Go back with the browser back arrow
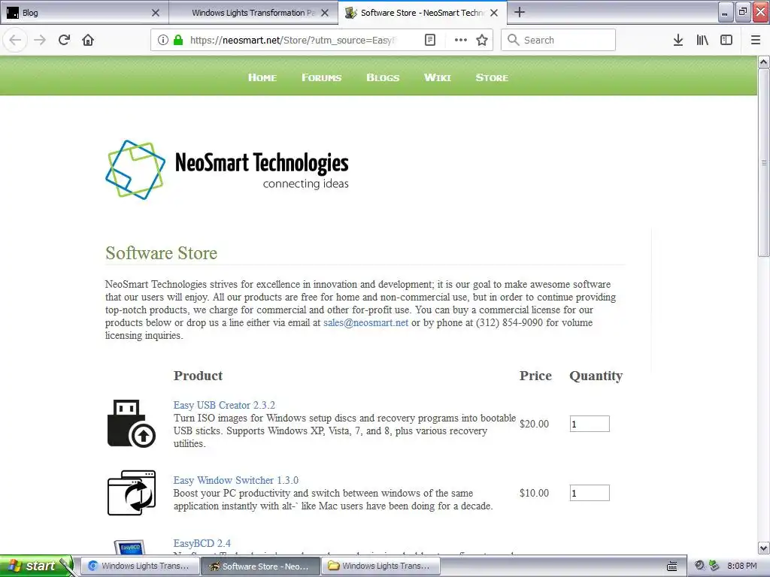Viewport: 770px width, 577px height. pyautogui.click(x=15, y=40)
